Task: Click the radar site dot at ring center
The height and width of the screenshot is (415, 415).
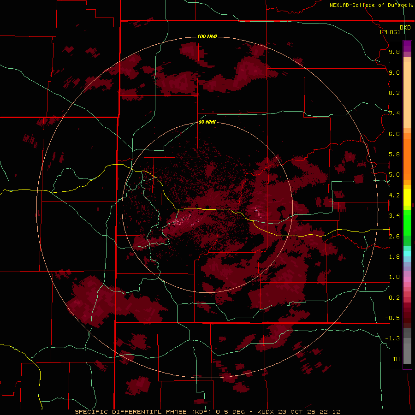Action: pyautogui.click(x=207, y=207)
